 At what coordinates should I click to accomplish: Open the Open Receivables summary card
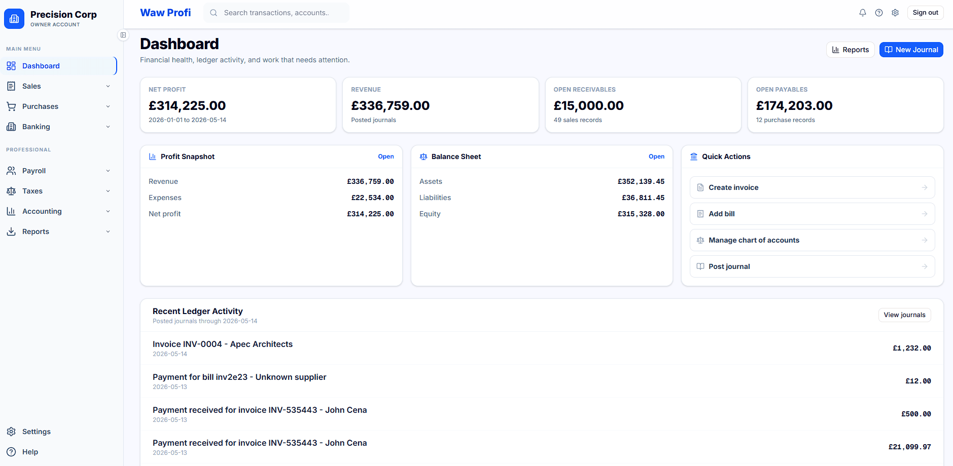643,105
